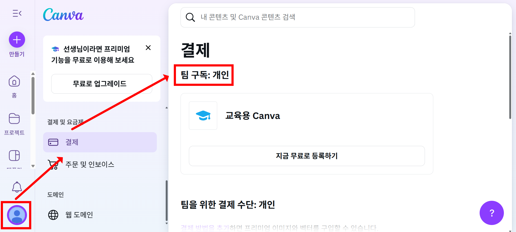Click the 팀을 위한 결제 수단: 개인 heading
This screenshot has width=516, height=232.
coord(228,205)
